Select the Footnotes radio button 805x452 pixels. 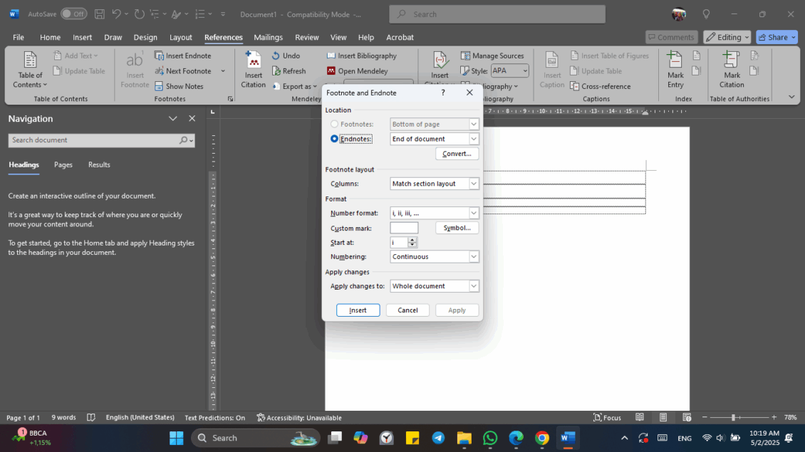[333, 123]
